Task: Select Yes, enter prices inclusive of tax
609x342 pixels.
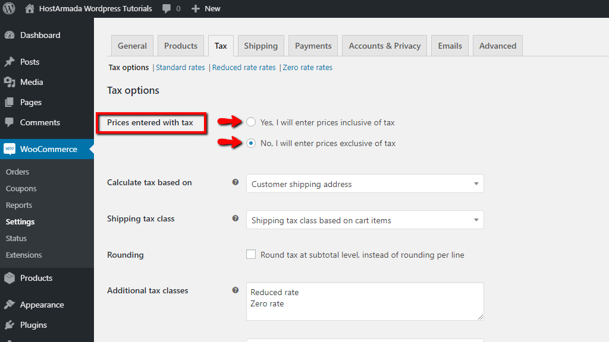Action: tap(251, 122)
